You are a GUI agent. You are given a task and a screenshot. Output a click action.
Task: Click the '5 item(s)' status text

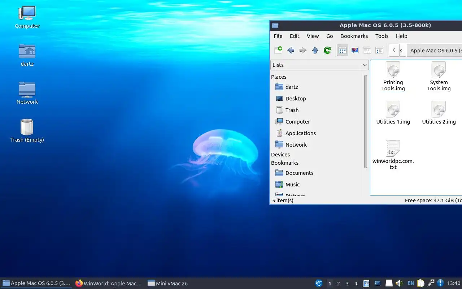tap(283, 200)
